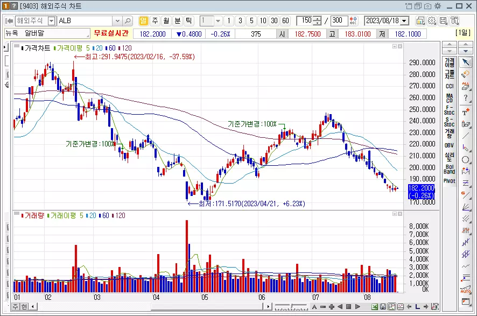Export chart data to Excel icon

(375, 306)
